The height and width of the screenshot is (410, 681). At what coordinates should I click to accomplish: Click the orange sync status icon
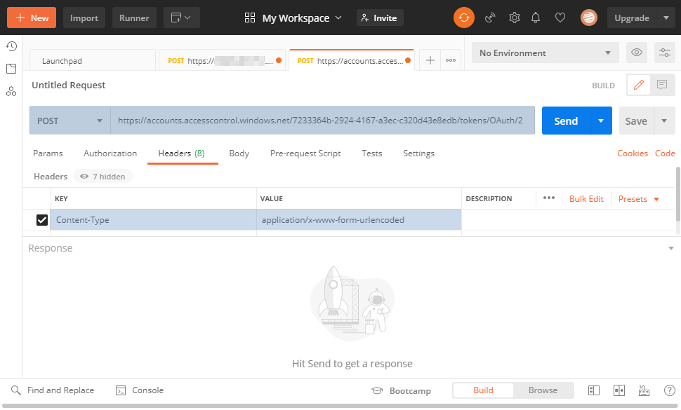pos(464,18)
